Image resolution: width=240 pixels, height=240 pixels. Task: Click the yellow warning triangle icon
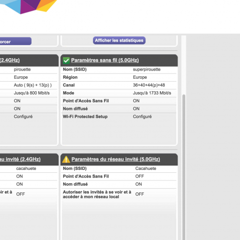tap(66, 159)
